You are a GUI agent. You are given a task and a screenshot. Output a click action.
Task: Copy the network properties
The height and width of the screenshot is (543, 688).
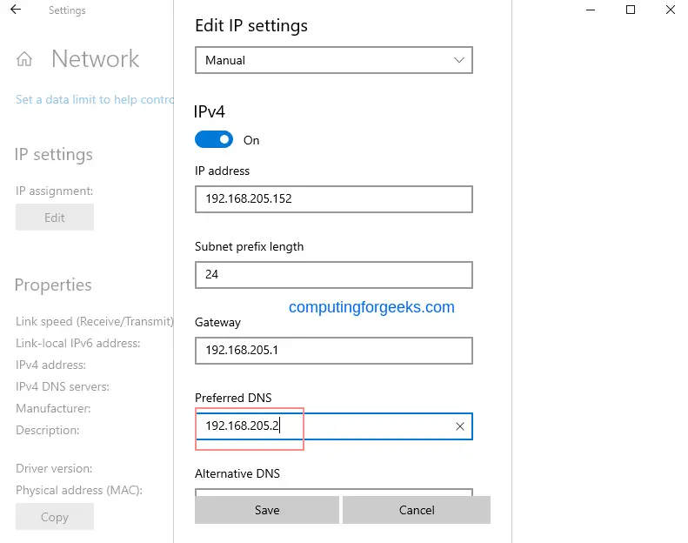point(55,517)
